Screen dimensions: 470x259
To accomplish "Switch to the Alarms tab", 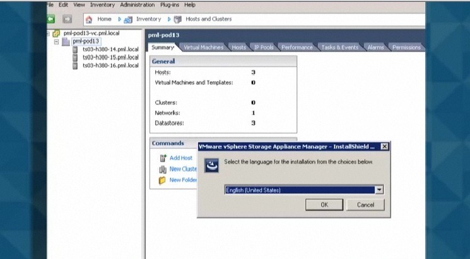I will coord(375,47).
